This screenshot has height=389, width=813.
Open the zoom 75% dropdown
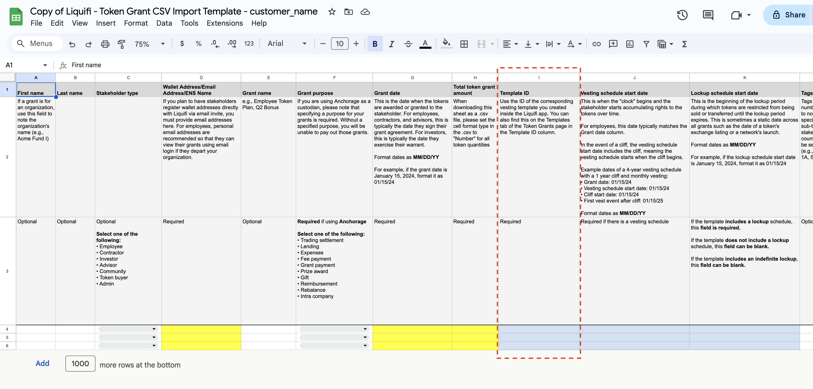point(150,44)
